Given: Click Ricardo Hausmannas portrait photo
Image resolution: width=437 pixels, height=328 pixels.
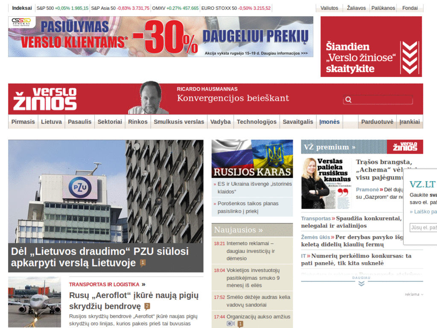Looking at the screenshot, I should click(x=151, y=97).
